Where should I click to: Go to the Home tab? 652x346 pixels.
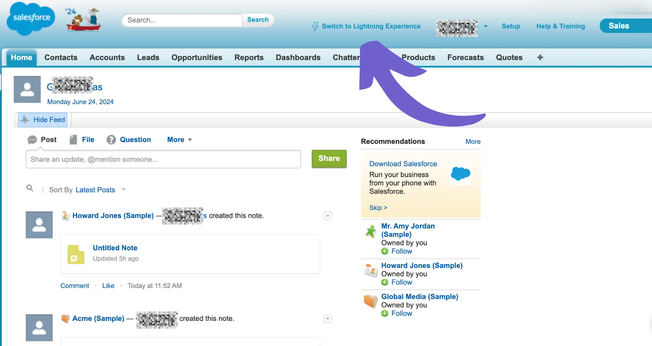point(21,57)
